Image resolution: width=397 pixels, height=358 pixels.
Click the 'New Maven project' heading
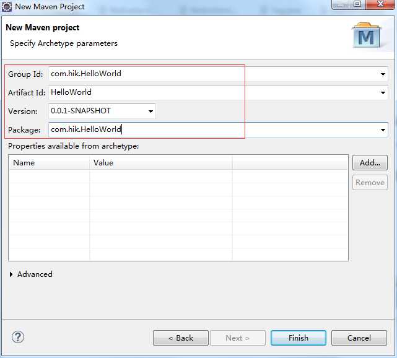point(43,27)
